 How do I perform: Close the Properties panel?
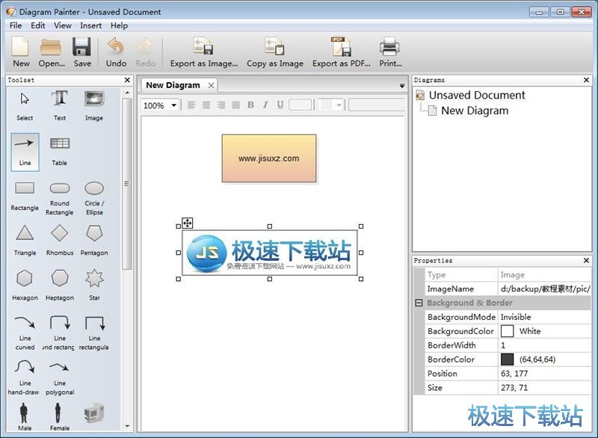tap(586, 260)
